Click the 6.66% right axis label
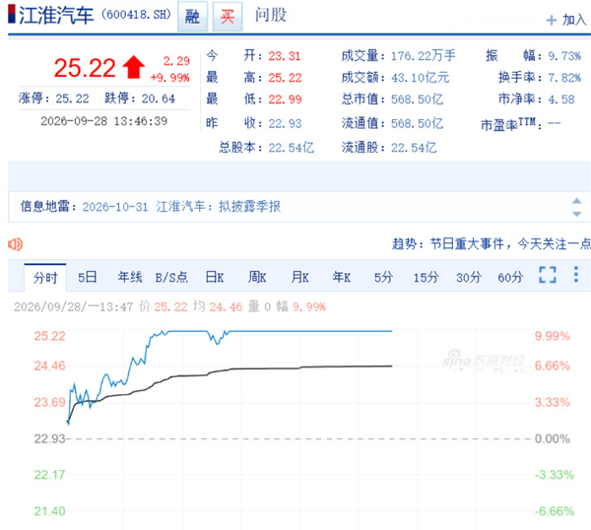The image size is (591, 530). coord(553,365)
